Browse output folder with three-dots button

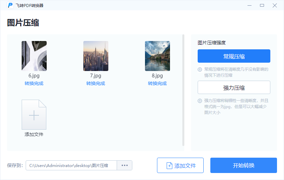(125, 165)
